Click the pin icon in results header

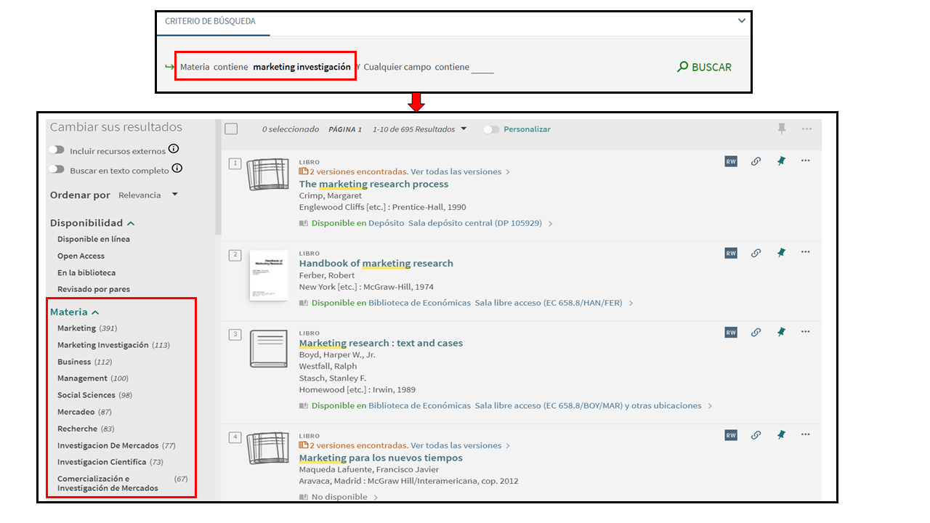click(782, 129)
